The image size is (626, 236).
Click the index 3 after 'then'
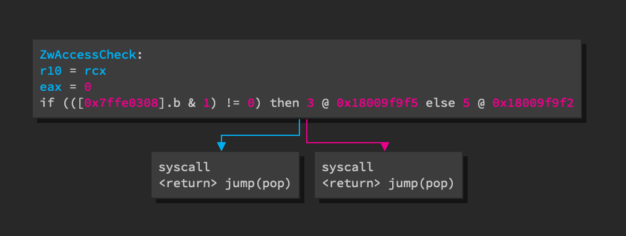point(311,103)
